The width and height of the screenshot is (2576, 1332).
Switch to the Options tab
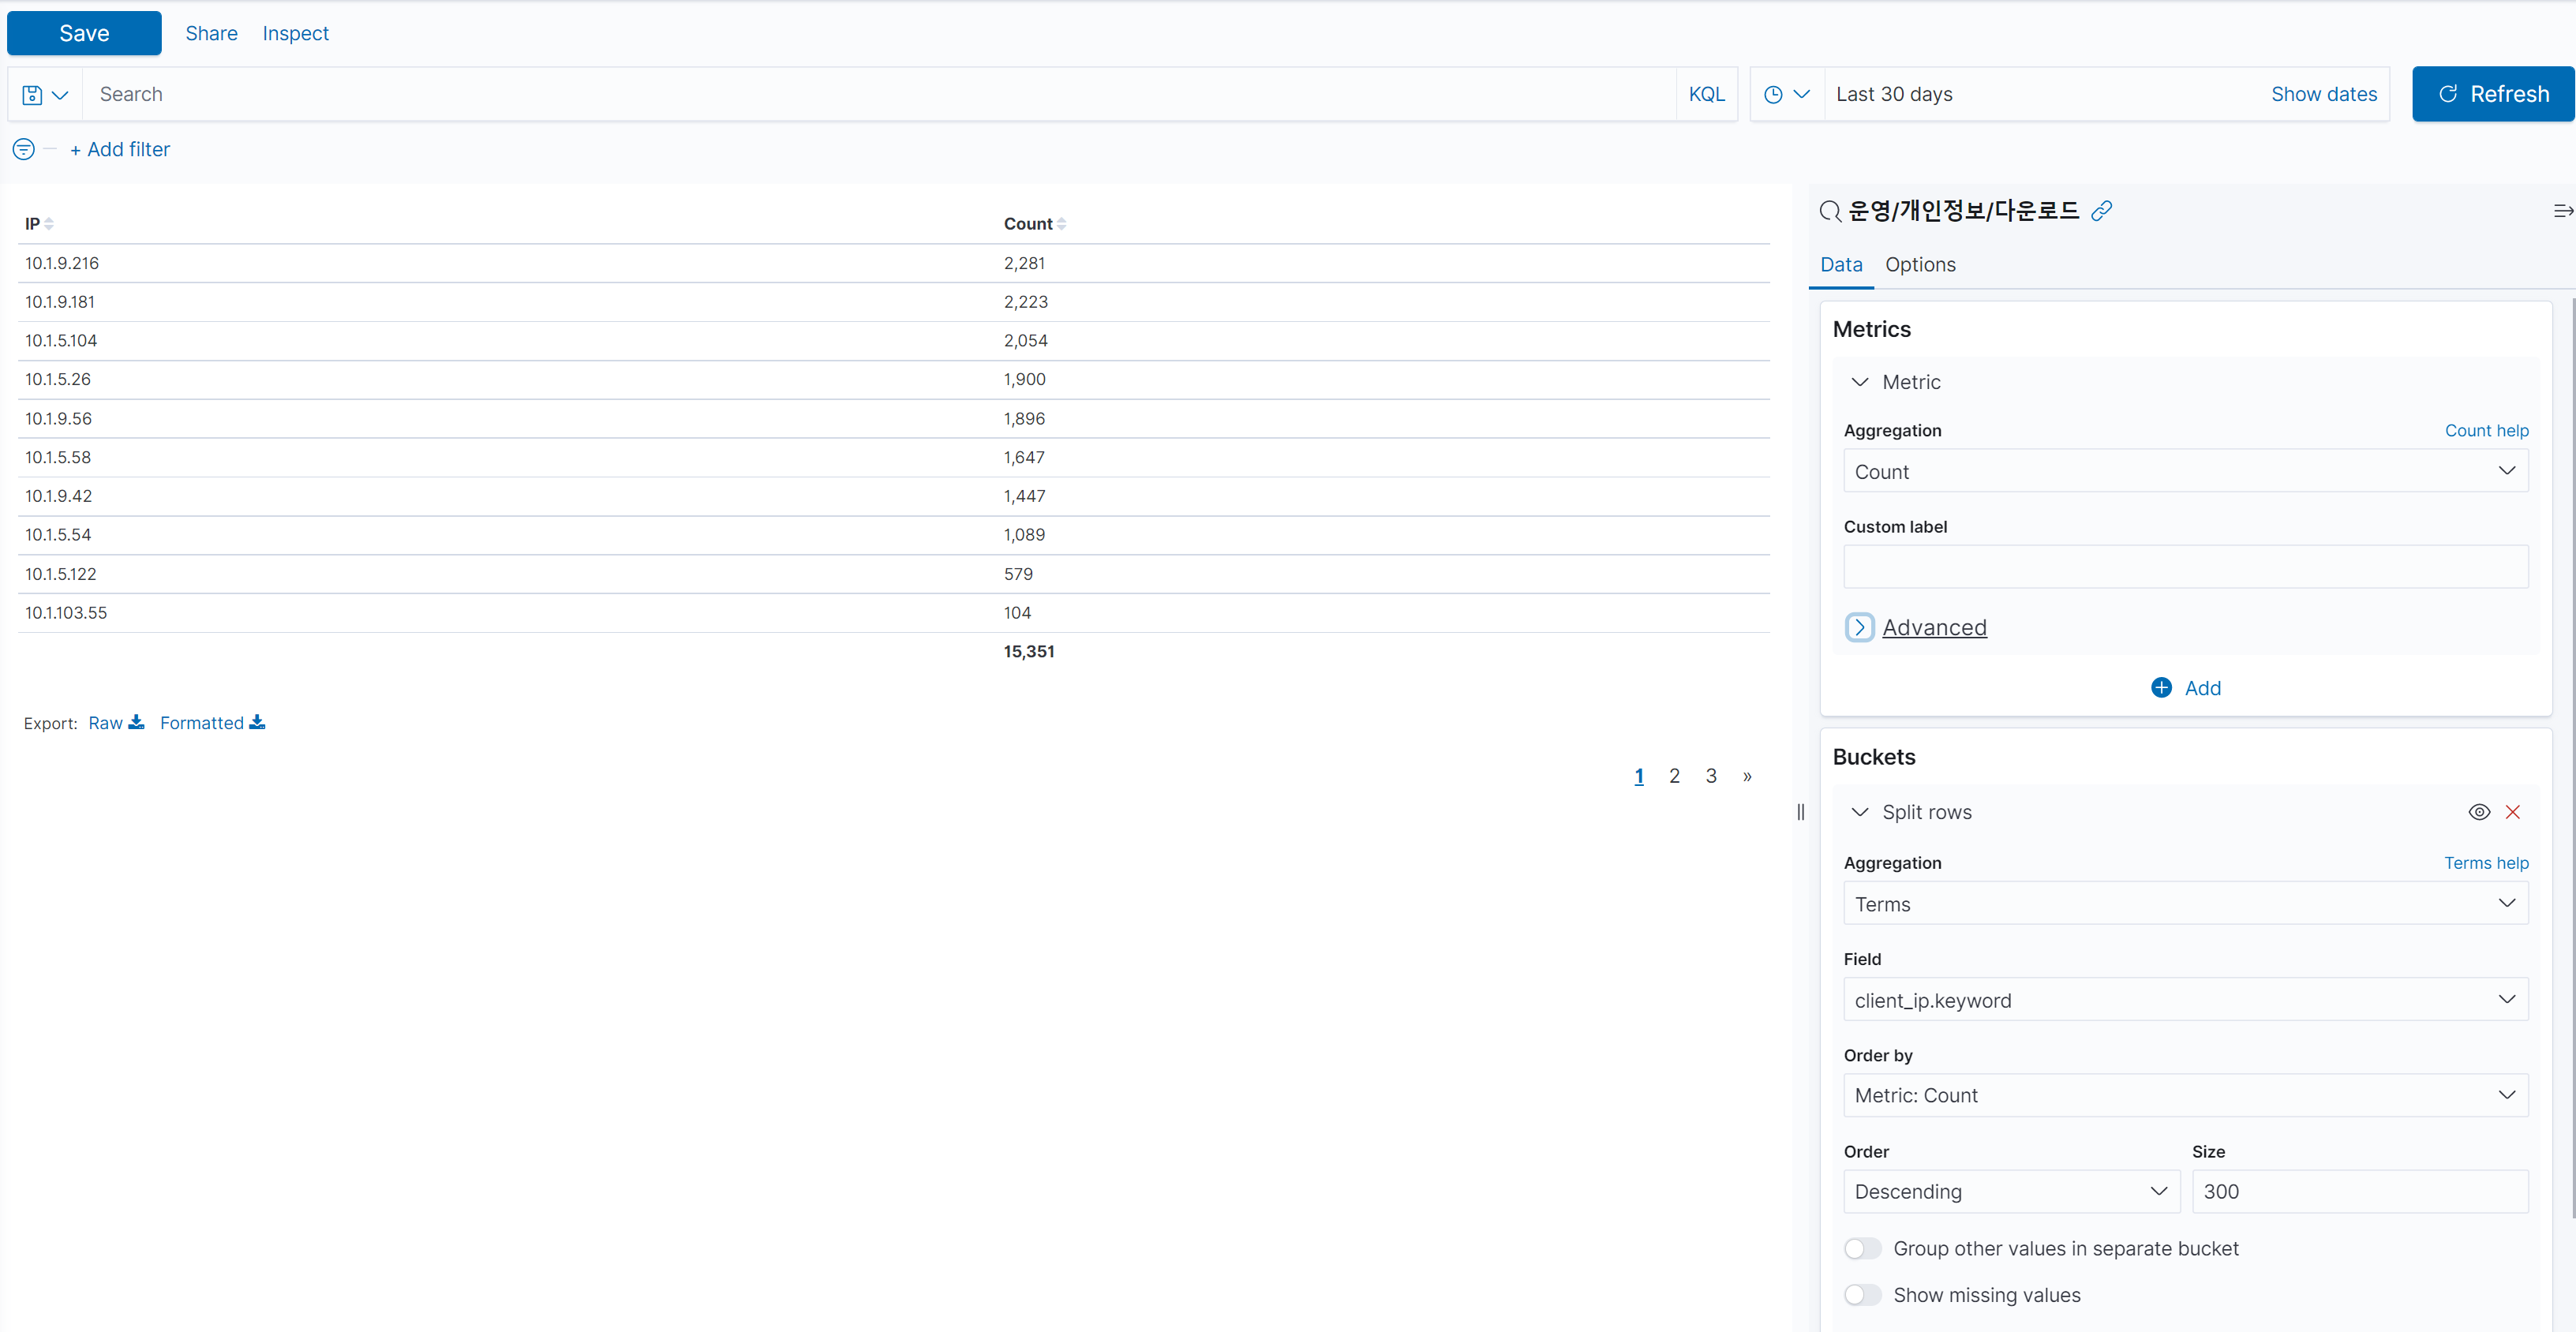tap(1919, 265)
